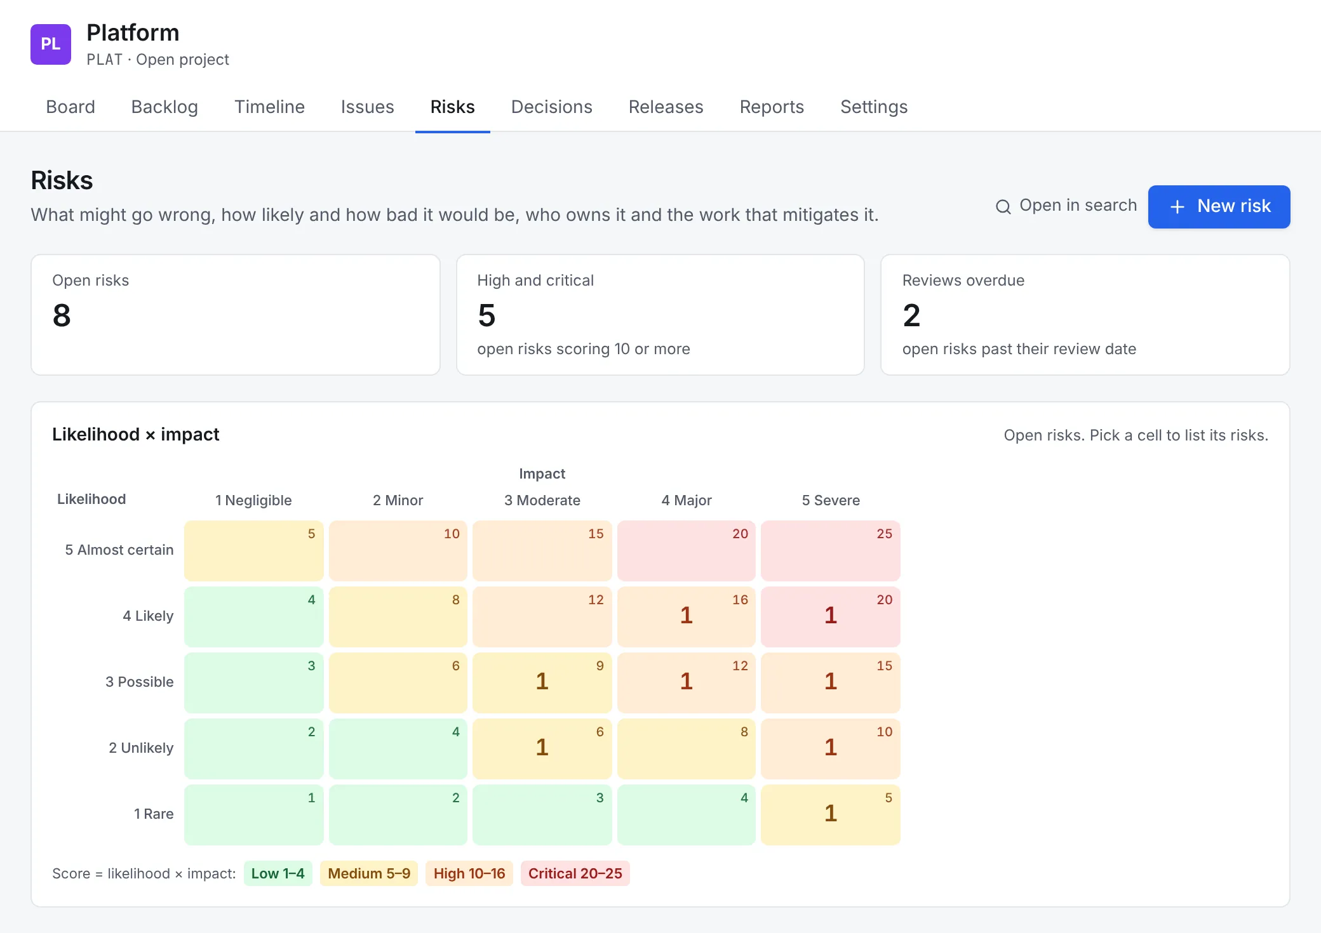The width and height of the screenshot is (1321, 933).
Task: Click the '5 Severe' impact column header
Action: click(x=831, y=500)
